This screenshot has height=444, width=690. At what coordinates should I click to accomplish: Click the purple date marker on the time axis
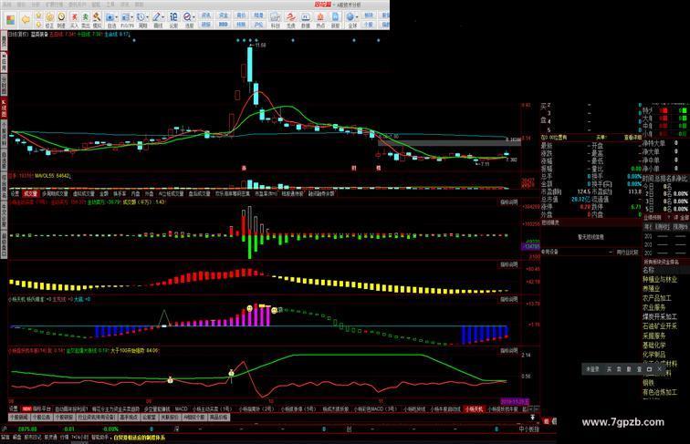[x=515, y=401]
